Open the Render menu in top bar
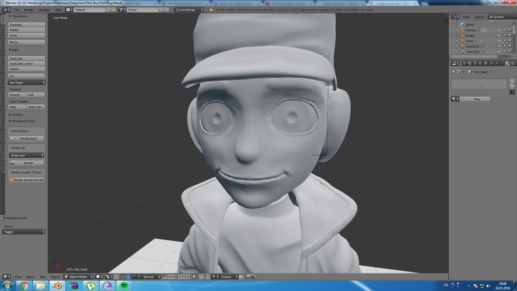The image size is (517, 291). (x=29, y=10)
